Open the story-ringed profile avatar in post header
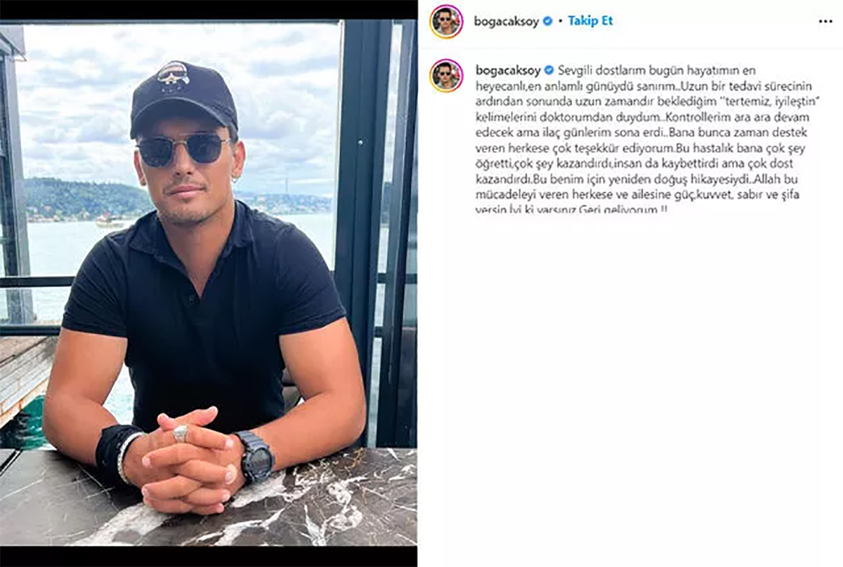 446,21
